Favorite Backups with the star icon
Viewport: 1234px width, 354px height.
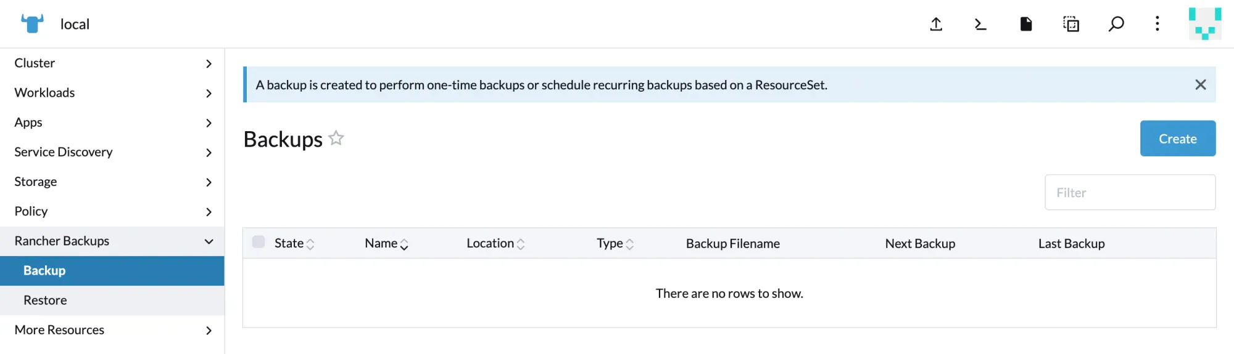[336, 138]
